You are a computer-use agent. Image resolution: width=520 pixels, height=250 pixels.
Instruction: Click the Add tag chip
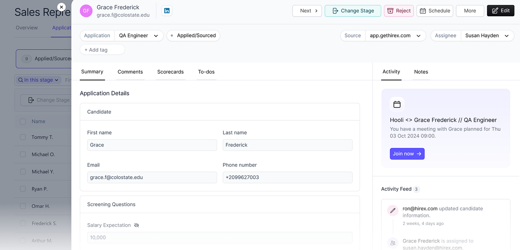click(102, 50)
